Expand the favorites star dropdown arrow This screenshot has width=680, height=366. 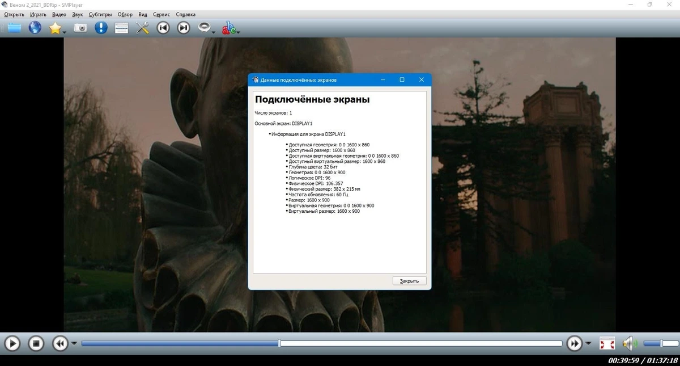coord(65,32)
